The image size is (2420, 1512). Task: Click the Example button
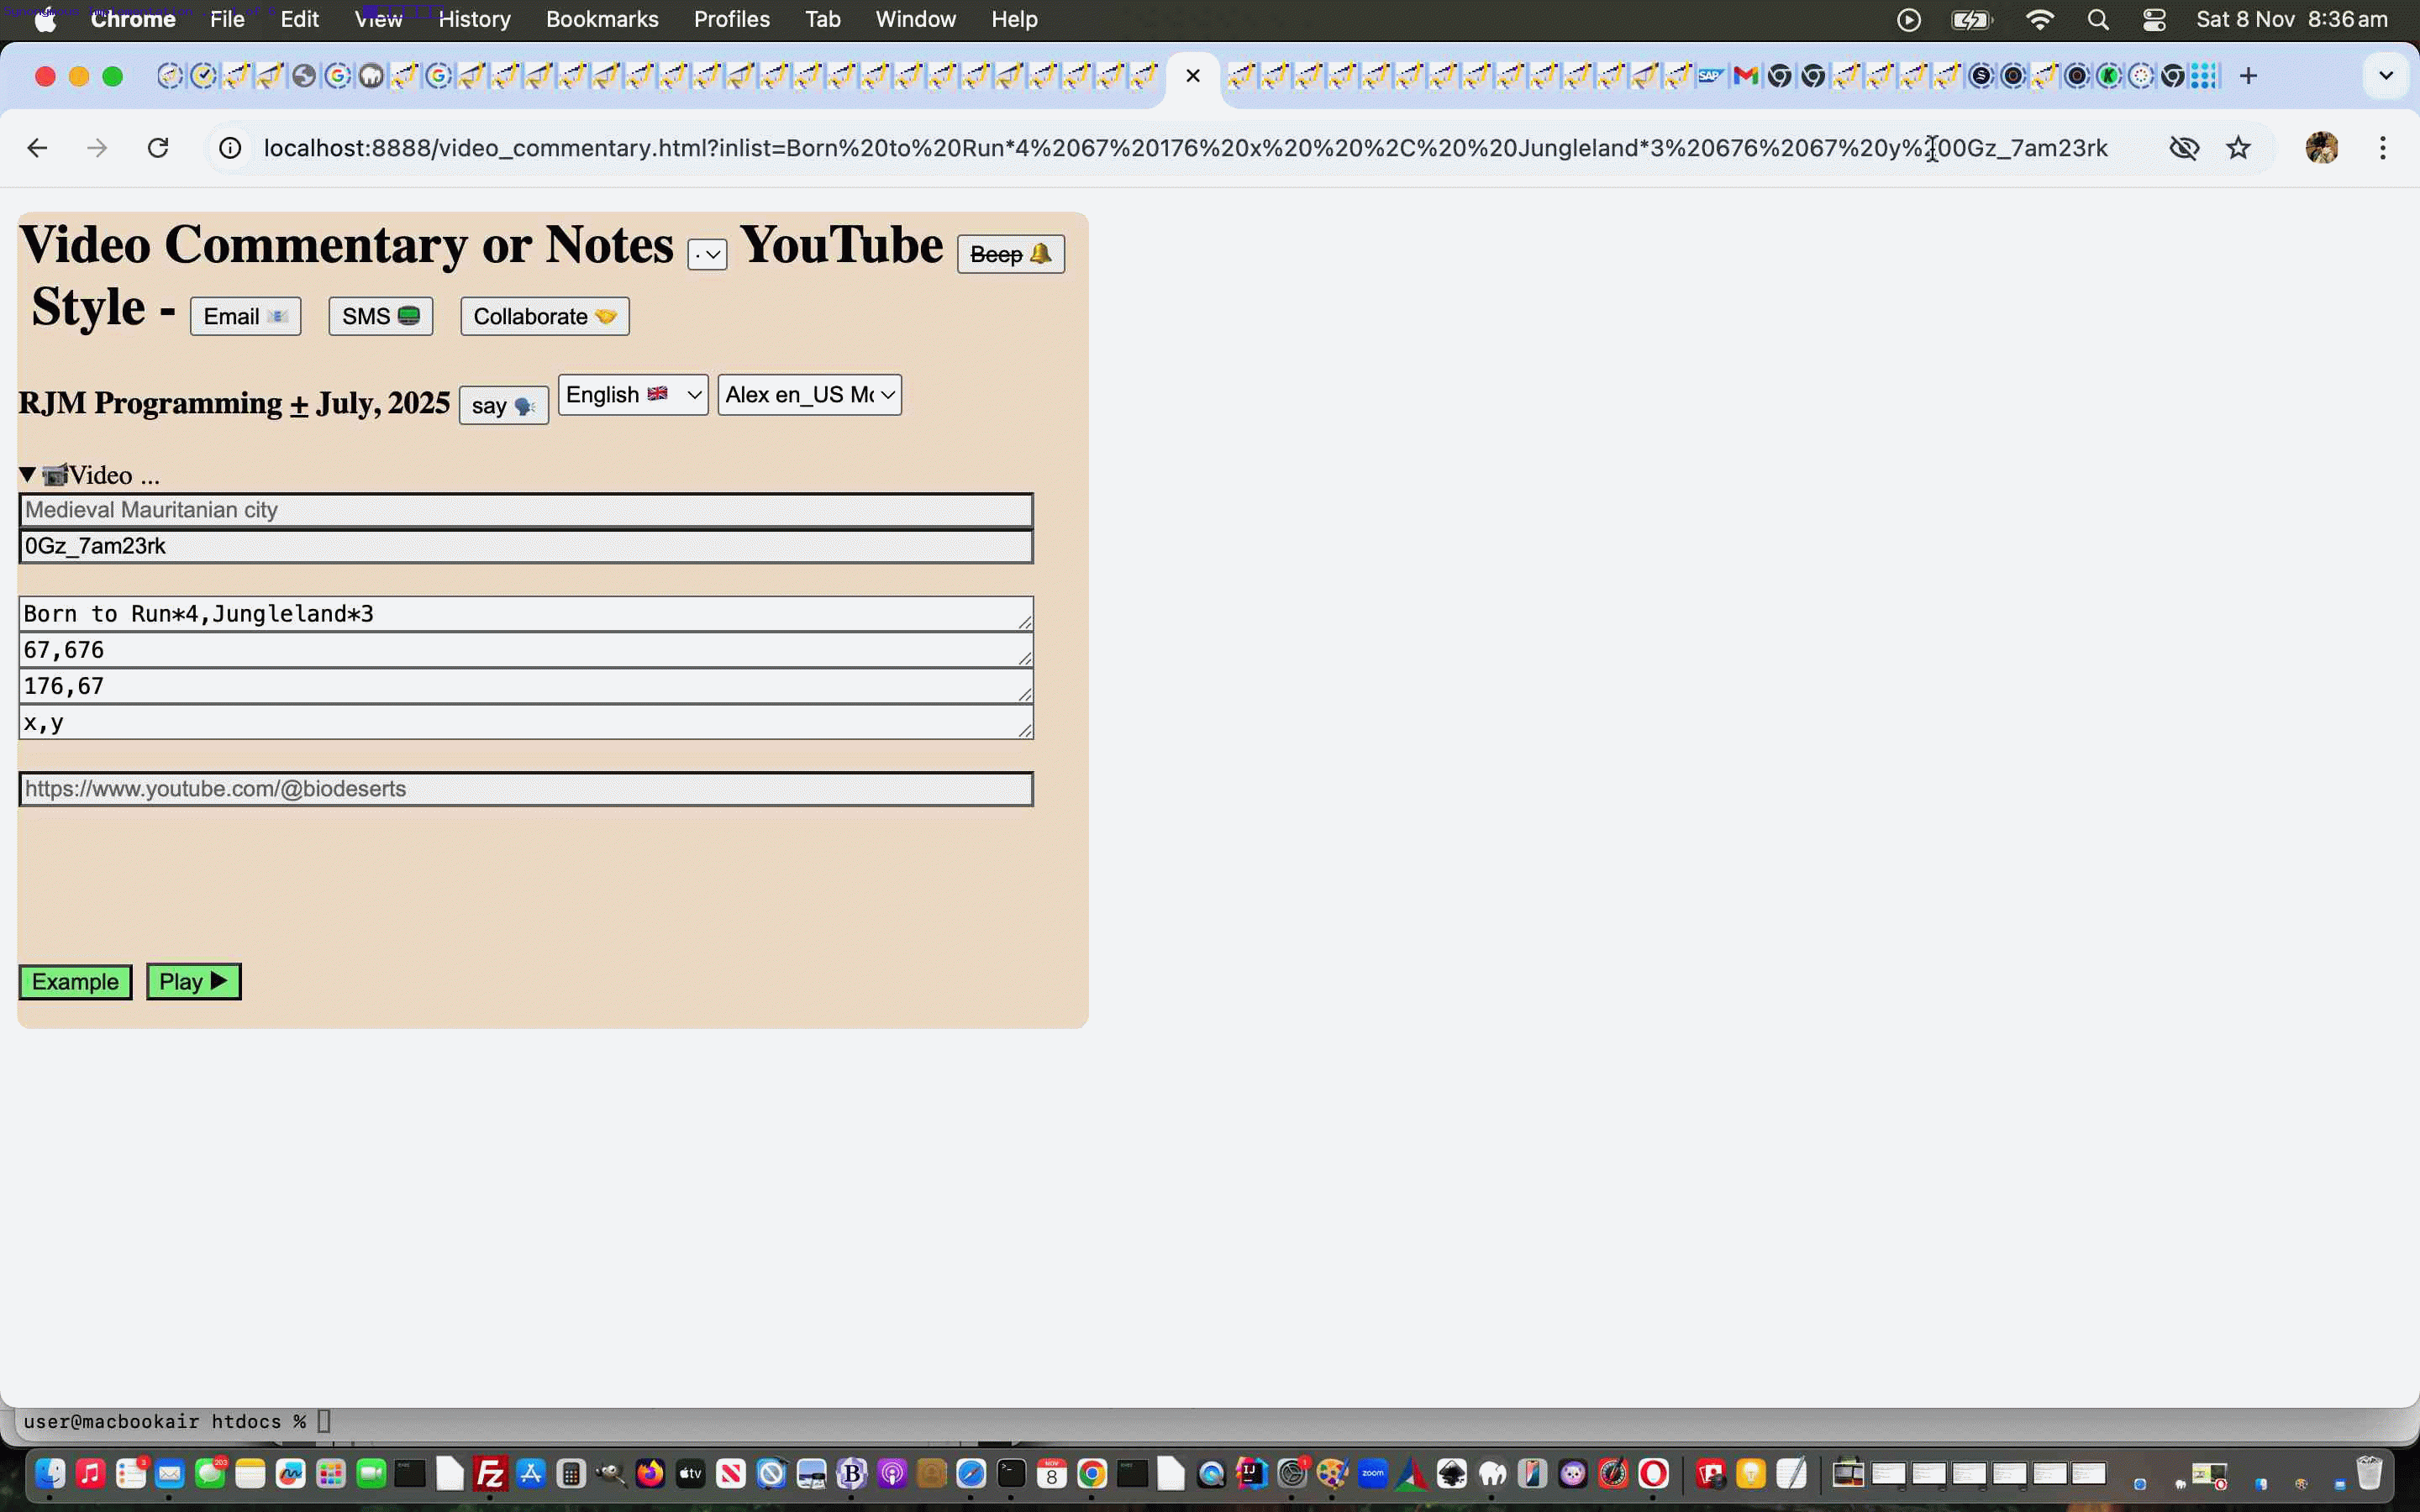click(75, 981)
